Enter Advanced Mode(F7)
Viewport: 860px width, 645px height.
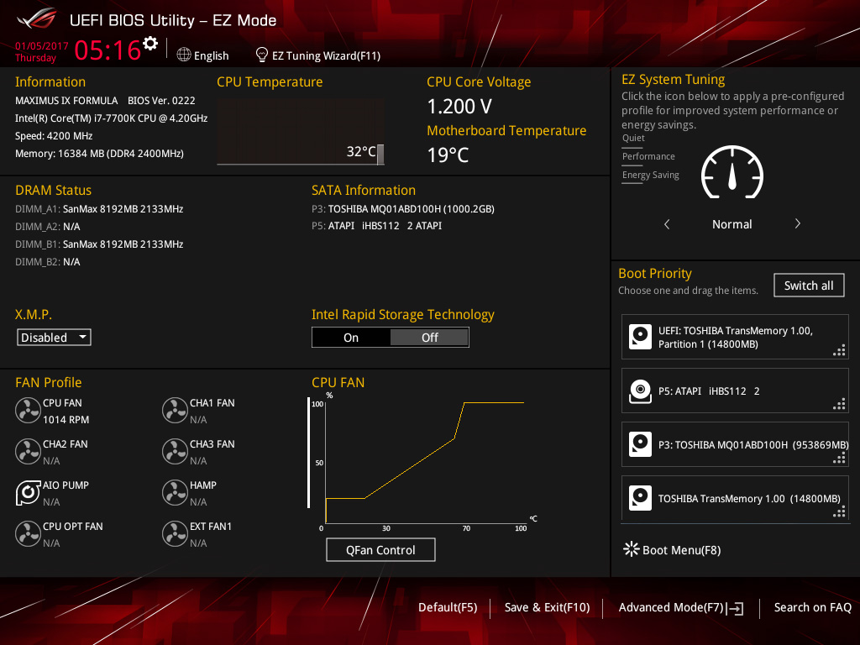click(x=671, y=607)
